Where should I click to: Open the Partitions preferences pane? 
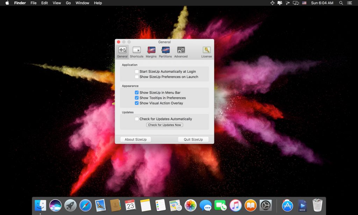pos(165,52)
